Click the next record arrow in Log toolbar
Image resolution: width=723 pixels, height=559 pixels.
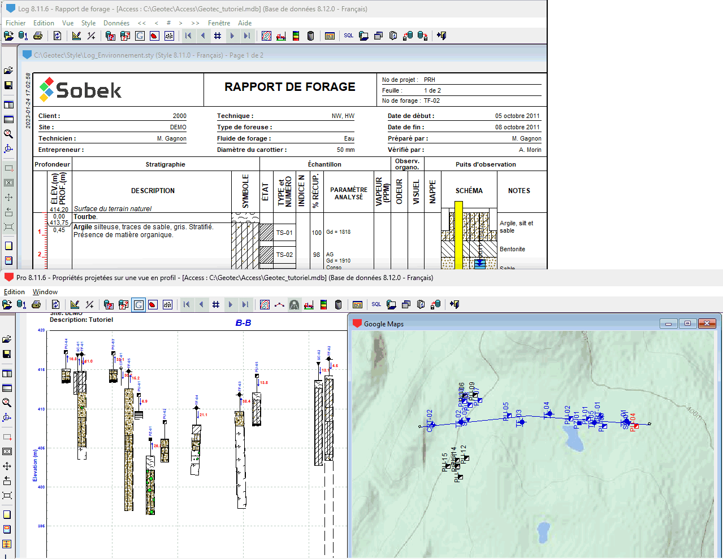[x=232, y=36]
